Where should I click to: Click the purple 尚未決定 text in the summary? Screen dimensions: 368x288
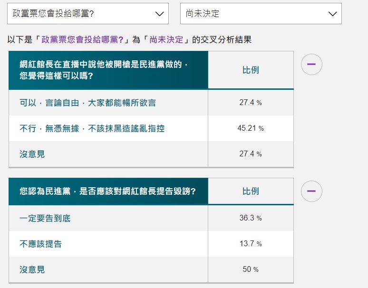pyautogui.click(x=166, y=39)
